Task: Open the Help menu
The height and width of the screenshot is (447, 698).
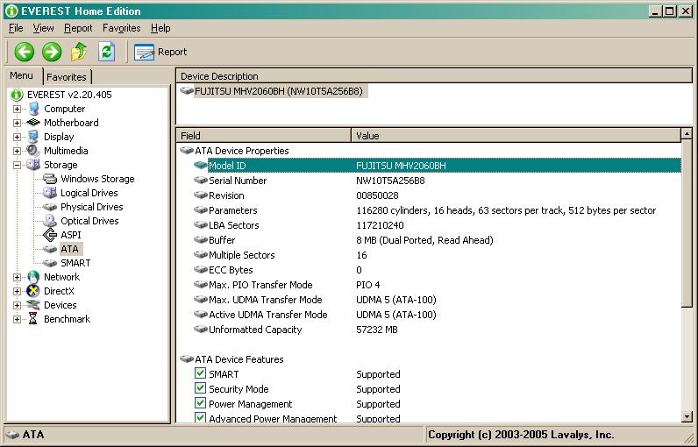Action: coord(160,28)
